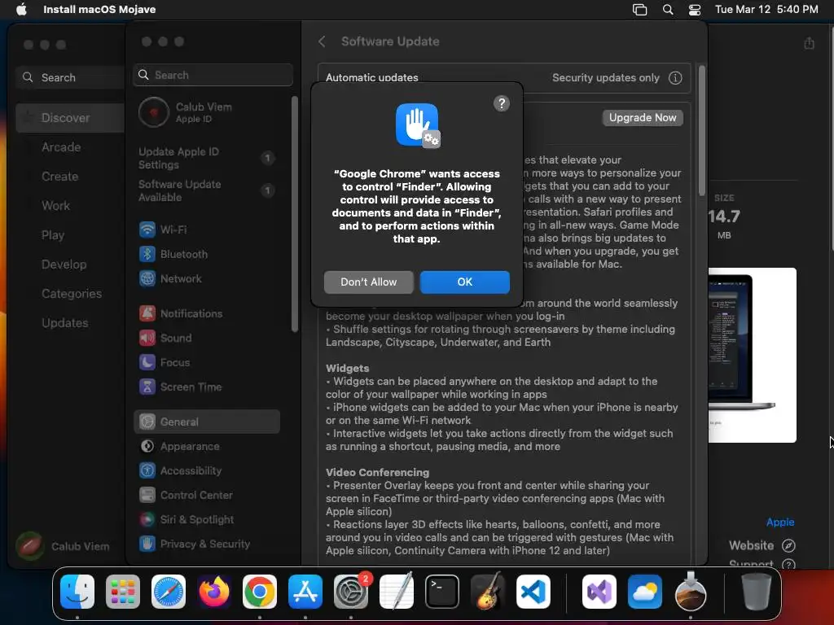The width and height of the screenshot is (834, 625).
Task: Click the help question mark in the dialog
Action: tap(501, 103)
